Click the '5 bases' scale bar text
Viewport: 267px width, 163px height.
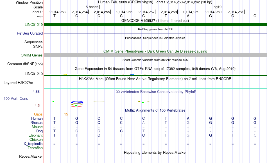coord(92,7)
